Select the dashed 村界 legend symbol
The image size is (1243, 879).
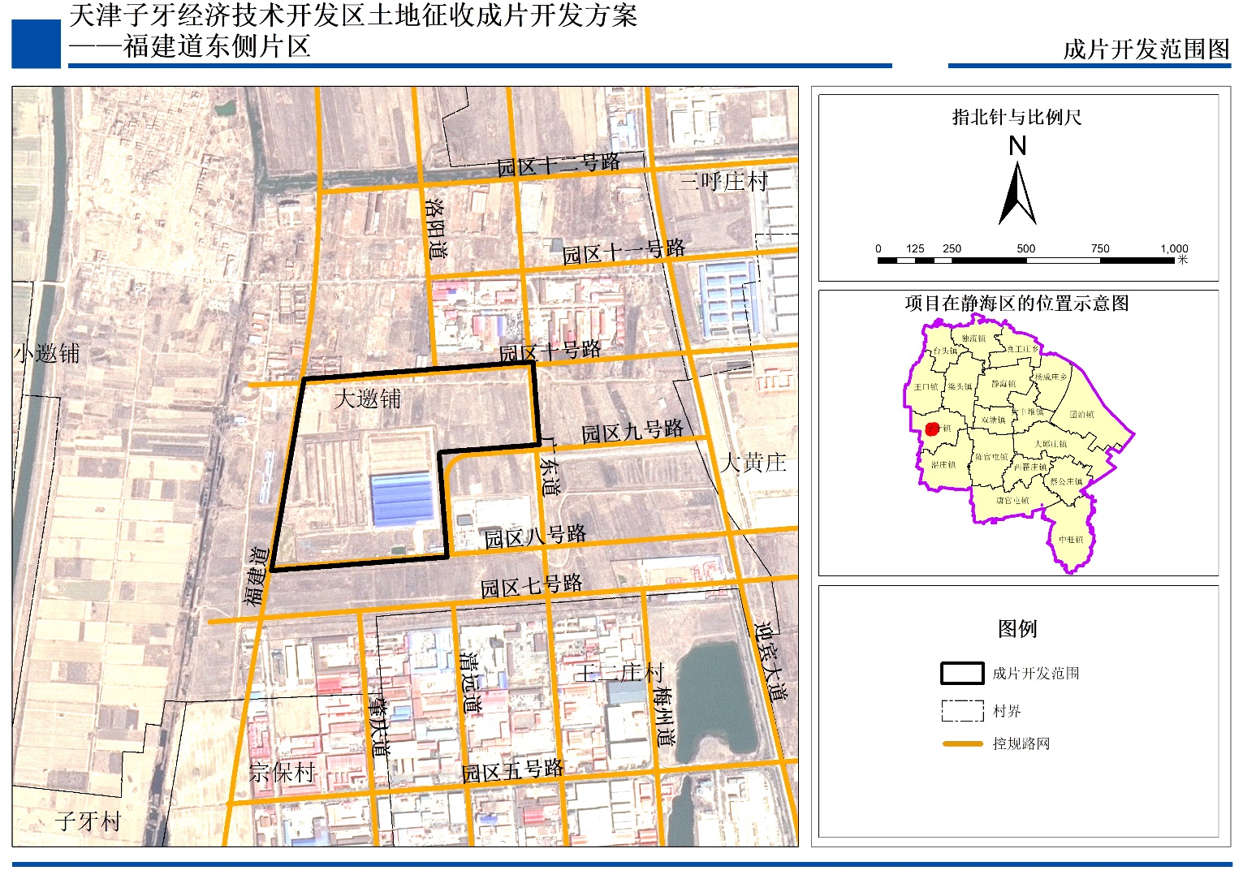(x=962, y=711)
